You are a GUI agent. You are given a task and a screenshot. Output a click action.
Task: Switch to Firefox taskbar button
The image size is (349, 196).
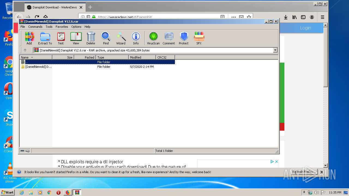(x=68, y=192)
